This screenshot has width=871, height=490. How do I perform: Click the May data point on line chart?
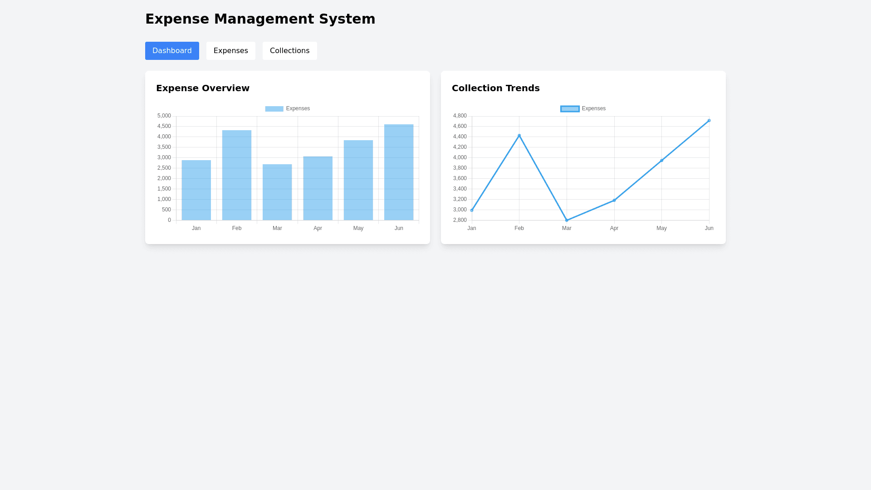pyautogui.click(x=661, y=161)
